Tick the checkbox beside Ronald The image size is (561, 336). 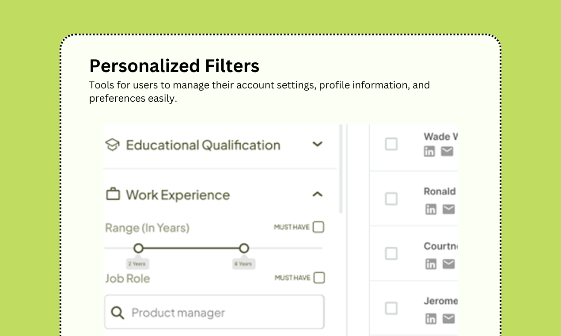pos(391,199)
